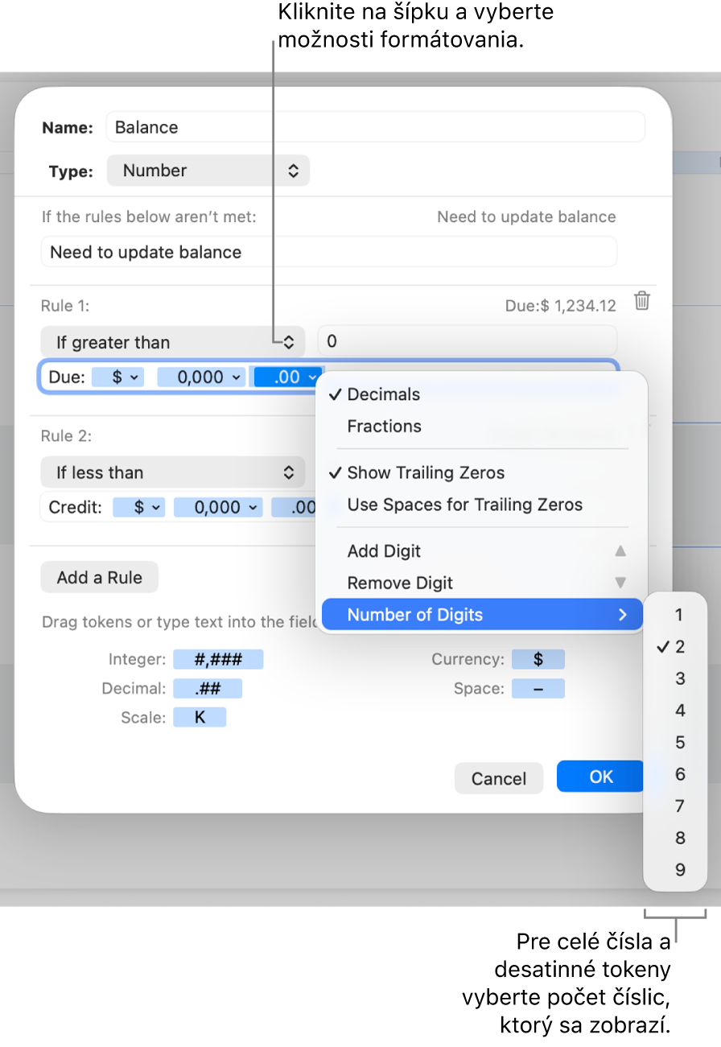Choose 2 in the digits submenu
This screenshot has height=1047, width=721.
(680, 647)
